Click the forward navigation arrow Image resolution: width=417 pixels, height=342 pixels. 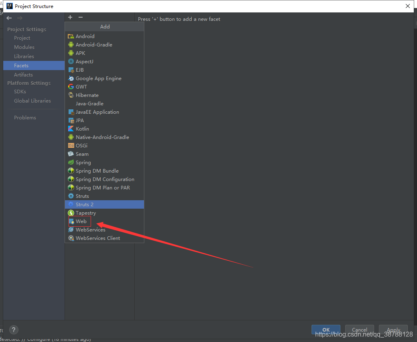pyautogui.click(x=20, y=18)
